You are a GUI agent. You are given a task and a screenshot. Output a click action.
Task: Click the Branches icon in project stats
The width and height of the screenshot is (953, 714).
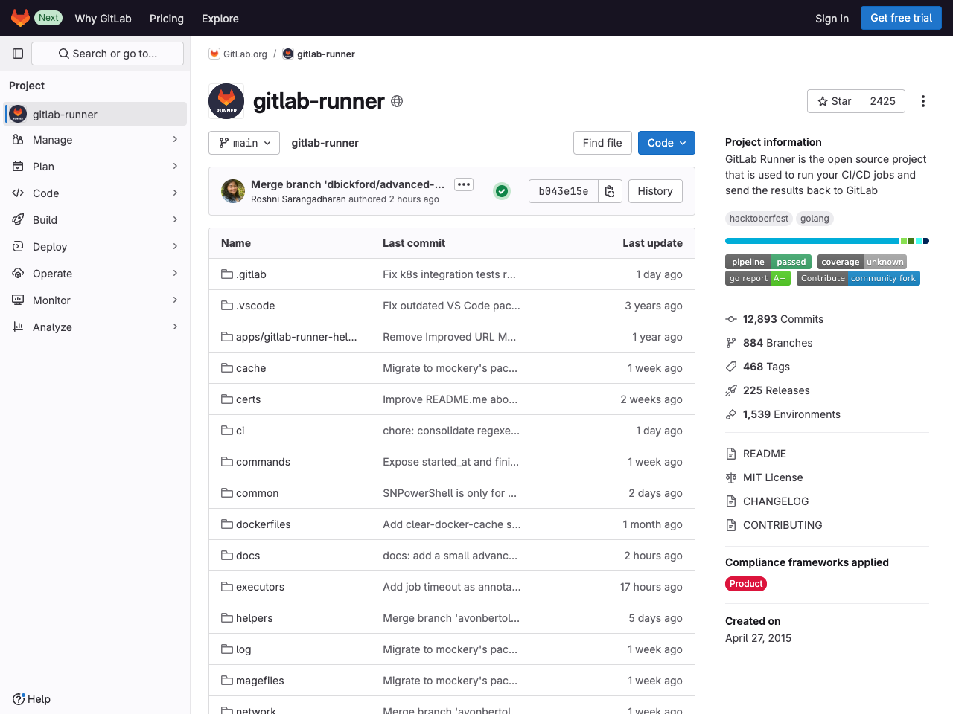click(x=731, y=343)
